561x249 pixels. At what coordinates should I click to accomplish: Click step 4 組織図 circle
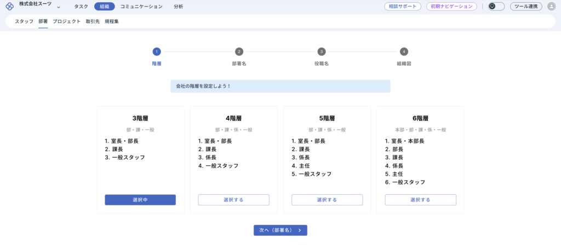click(x=404, y=52)
